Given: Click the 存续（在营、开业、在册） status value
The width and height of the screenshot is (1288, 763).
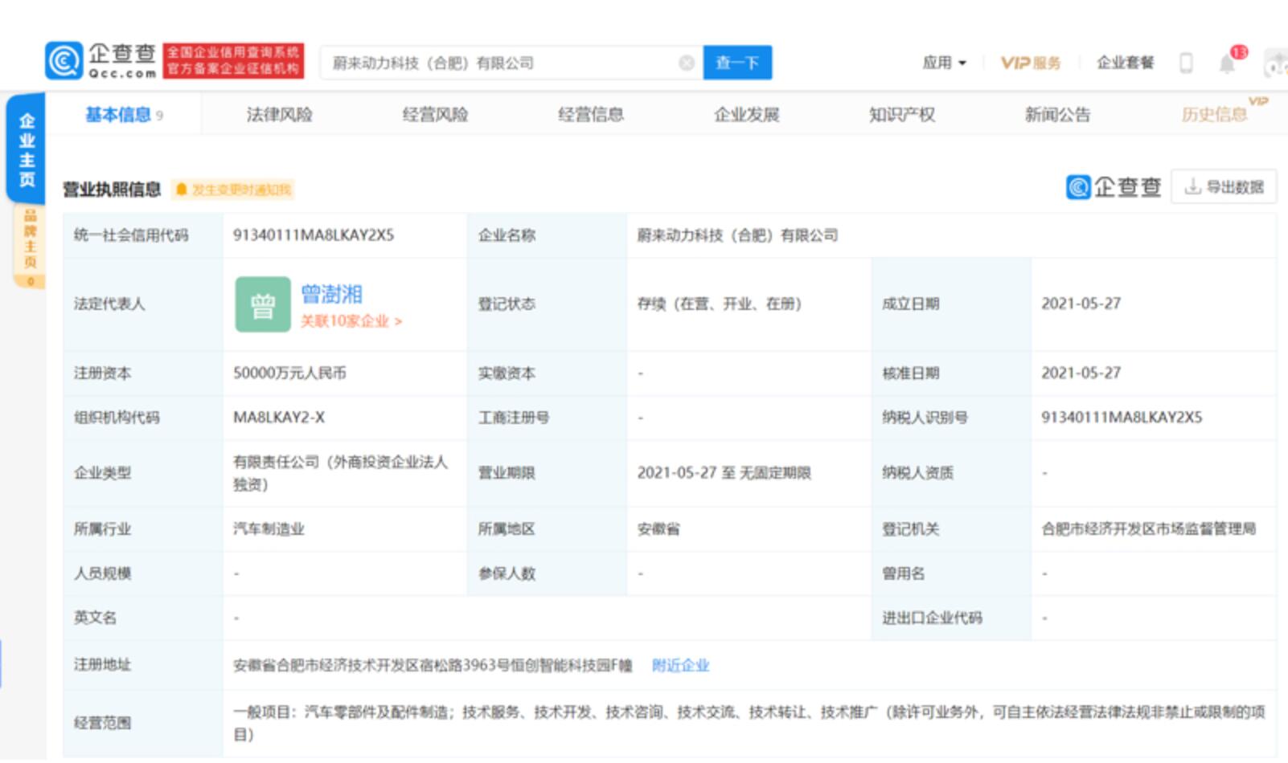Looking at the screenshot, I should 719,304.
